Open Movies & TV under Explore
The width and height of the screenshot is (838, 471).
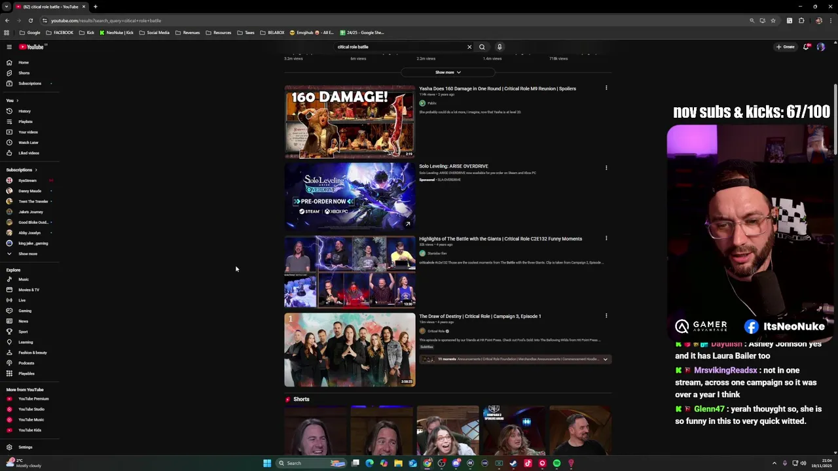[x=29, y=290]
